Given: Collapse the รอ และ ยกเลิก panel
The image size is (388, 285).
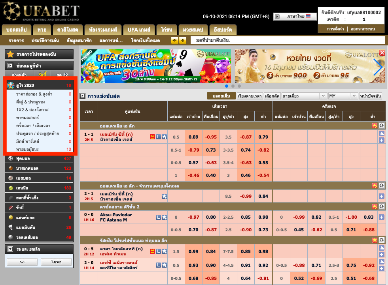Looking at the screenshot, I should 10,249.
